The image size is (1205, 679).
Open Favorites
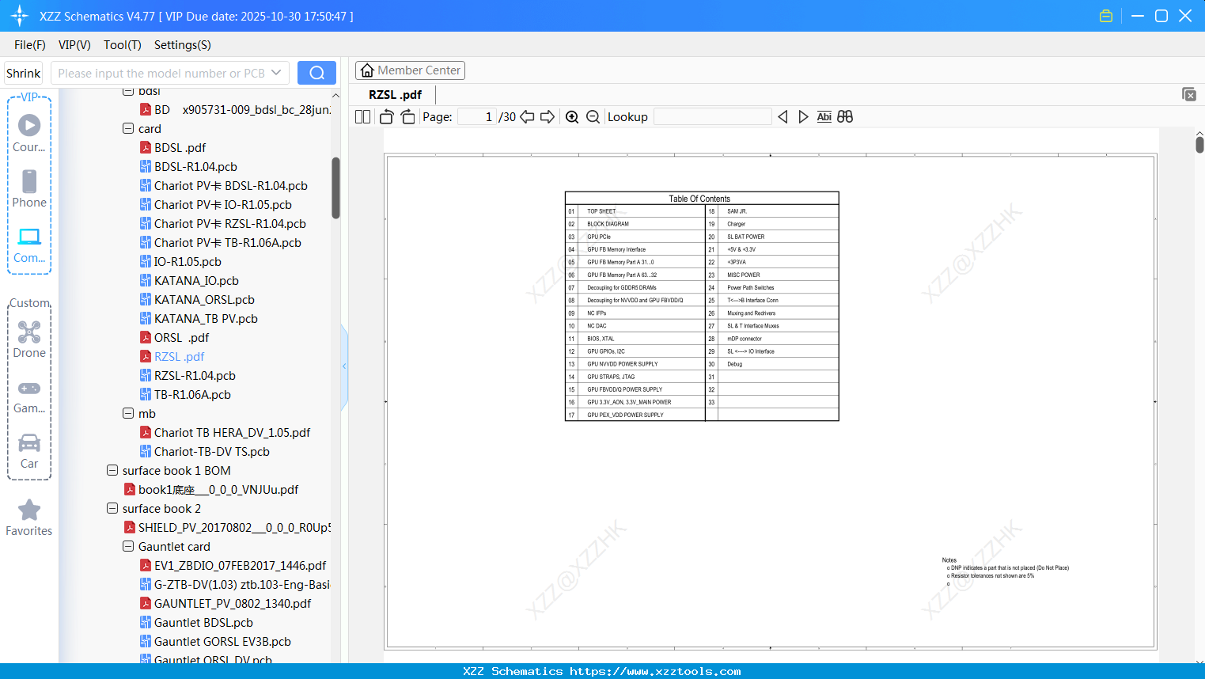(x=29, y=518)
